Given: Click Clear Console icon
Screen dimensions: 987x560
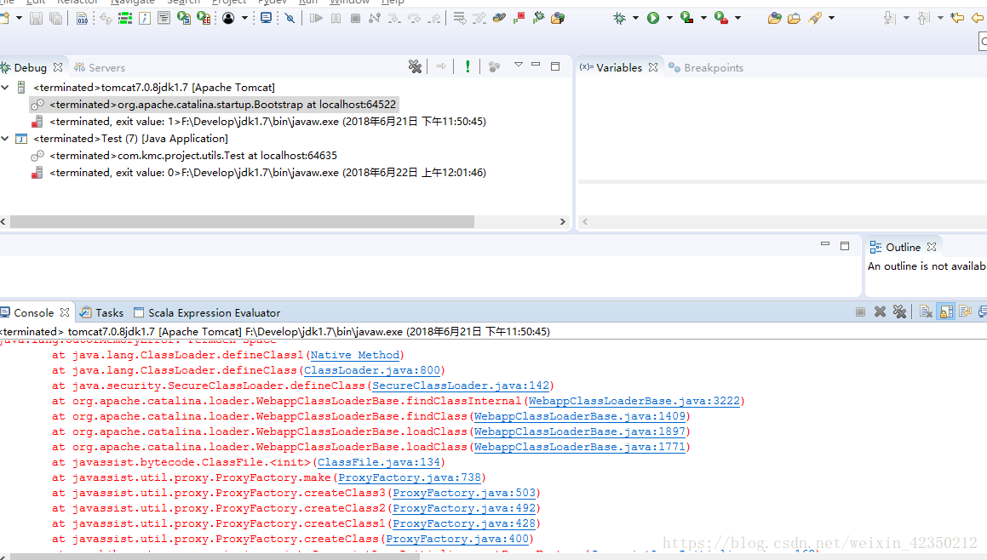Looking at the screenshot, I should coord(926,311).
